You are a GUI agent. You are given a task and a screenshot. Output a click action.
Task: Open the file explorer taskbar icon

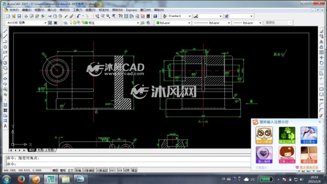click(x=65, y=179)
